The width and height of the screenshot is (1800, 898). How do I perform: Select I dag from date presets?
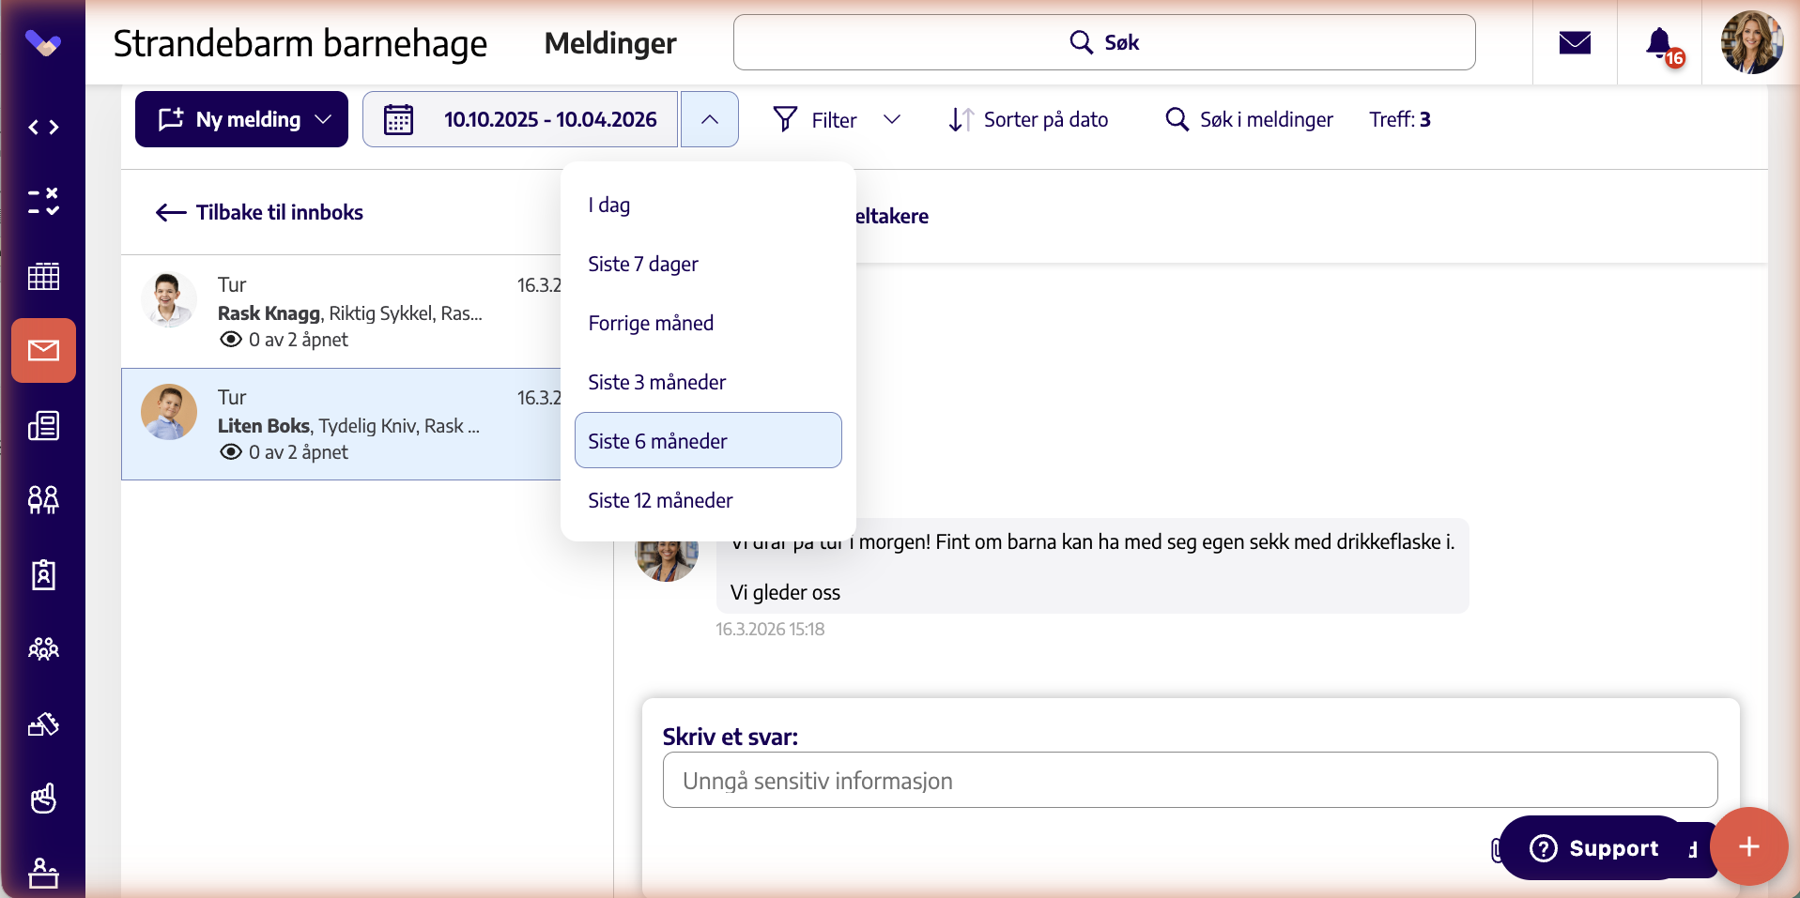point(708,205)
